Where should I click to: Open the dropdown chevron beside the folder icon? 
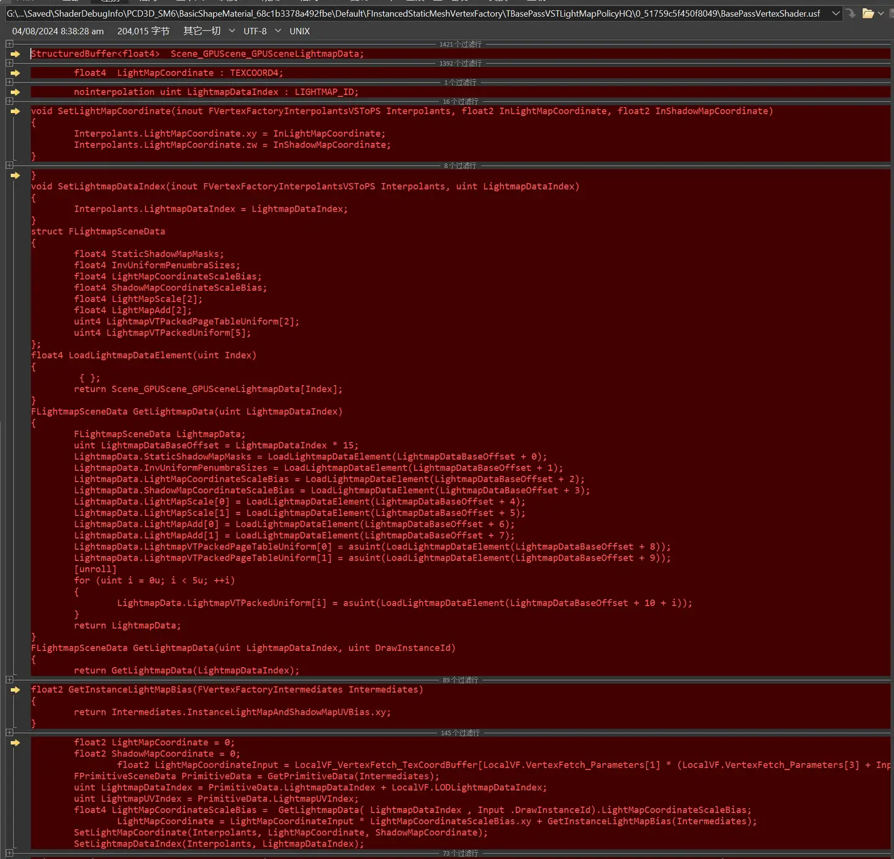(x=880, y=13)
